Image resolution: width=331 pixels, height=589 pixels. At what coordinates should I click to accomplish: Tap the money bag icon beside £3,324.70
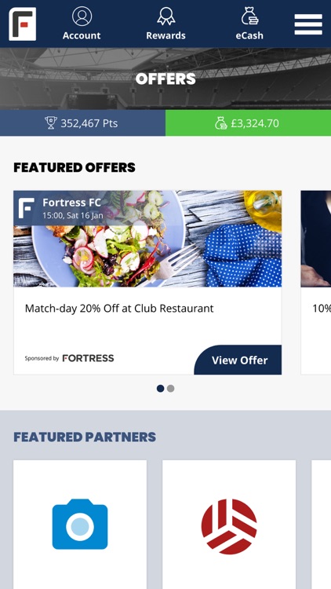(221, 123)
